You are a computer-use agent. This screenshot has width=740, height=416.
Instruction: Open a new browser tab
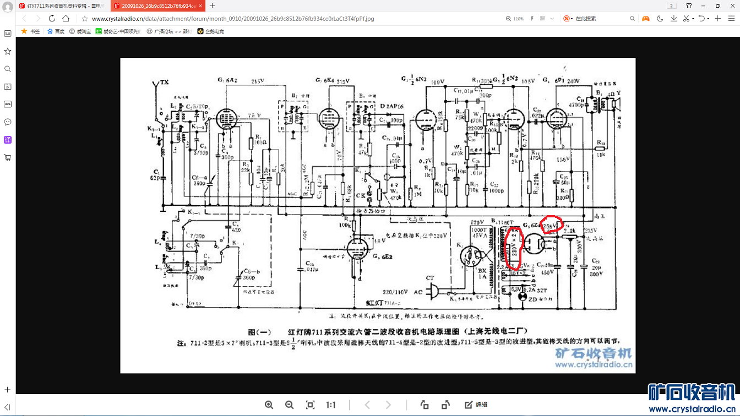tap(212, 6)
